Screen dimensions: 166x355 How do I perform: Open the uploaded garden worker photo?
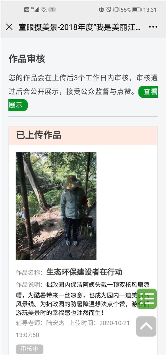click(56, 206)
